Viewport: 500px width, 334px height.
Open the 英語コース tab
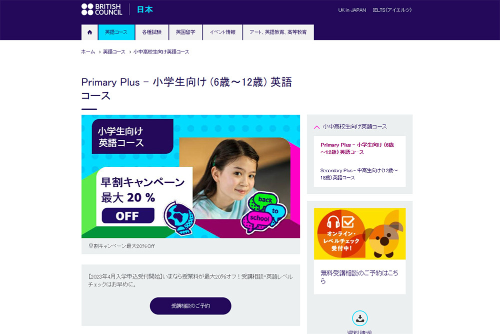116,32
